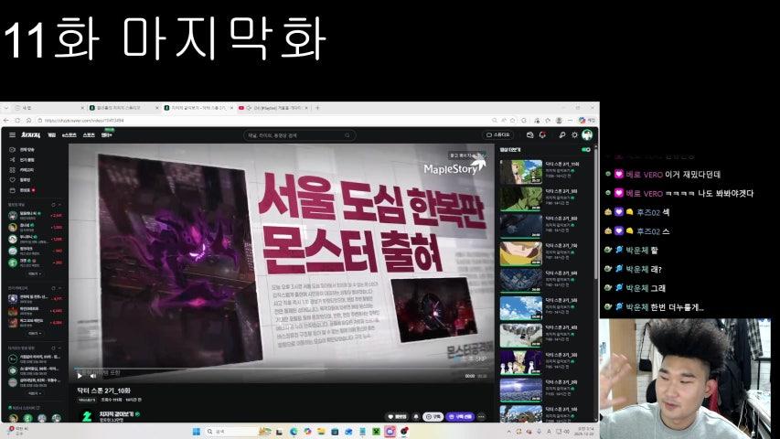780x439 pixels.
Task: Open the hamburger menu in Chzzk header
Action: click(x=12, y=134)
